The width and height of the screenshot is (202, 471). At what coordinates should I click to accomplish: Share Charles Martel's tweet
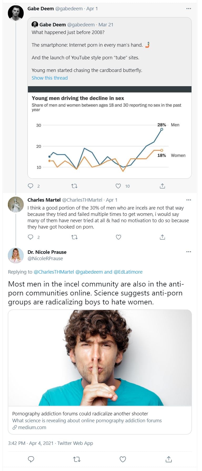[x=162, y=237]
